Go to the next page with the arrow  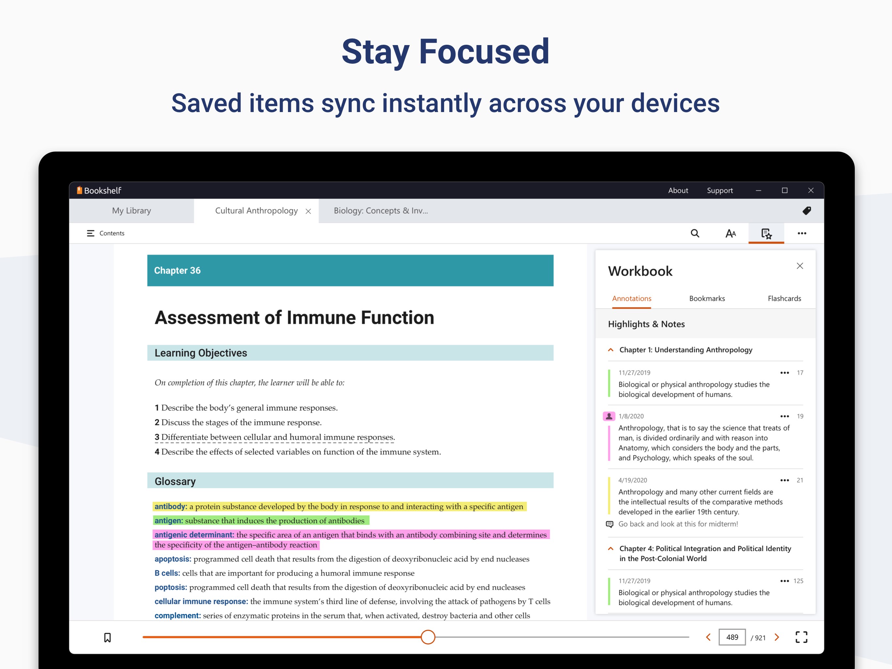[777, 637]
